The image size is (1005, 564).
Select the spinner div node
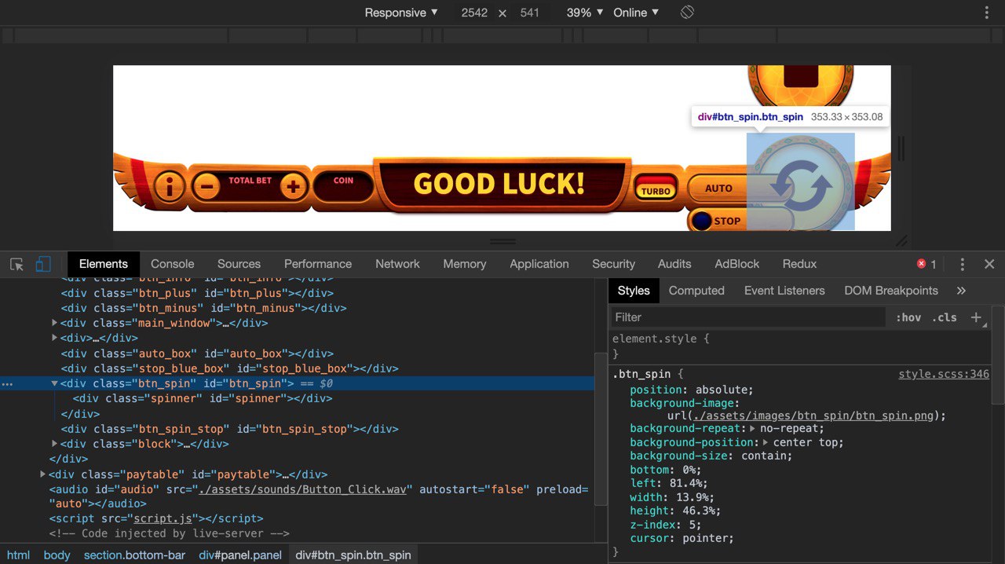(203, 398)
